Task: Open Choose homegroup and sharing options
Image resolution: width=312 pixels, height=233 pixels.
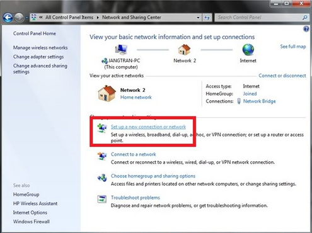Action: point(153,176)
